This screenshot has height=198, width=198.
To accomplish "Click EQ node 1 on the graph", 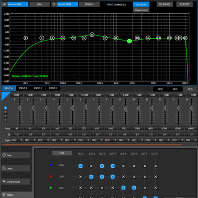I will 26,38.
